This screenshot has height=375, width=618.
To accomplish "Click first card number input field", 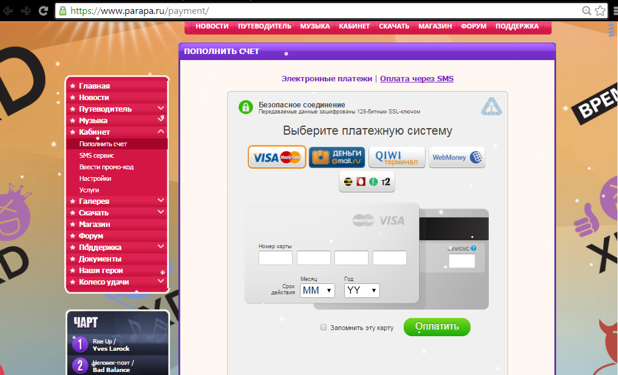I will (276, 258).
